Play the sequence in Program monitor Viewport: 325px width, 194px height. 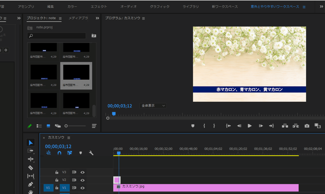(250, 126)
